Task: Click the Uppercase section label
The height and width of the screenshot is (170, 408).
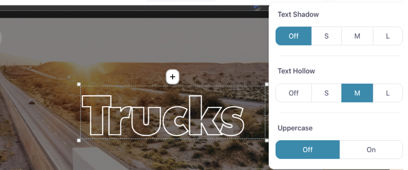Action: [295, 128]
